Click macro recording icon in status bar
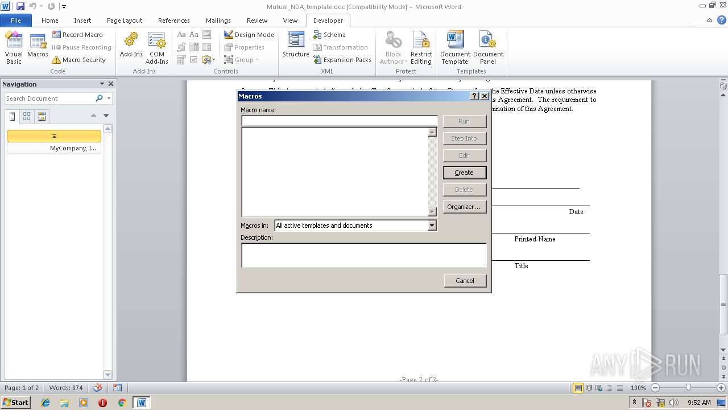This screenshot has width=728, height=410. coord(117,388)
